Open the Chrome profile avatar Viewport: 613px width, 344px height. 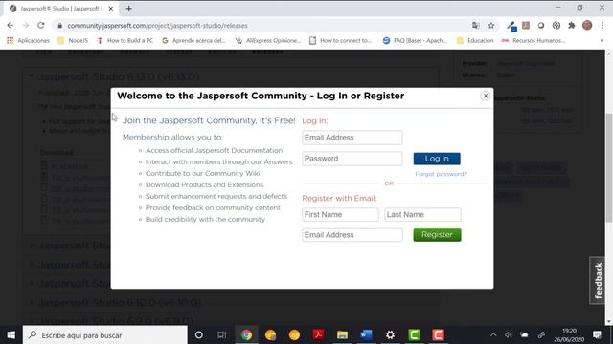(587, 26)
